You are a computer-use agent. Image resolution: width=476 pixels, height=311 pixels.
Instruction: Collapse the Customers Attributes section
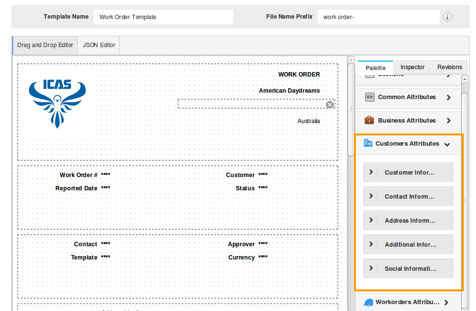pyautogui.click(x=447, y=144)
